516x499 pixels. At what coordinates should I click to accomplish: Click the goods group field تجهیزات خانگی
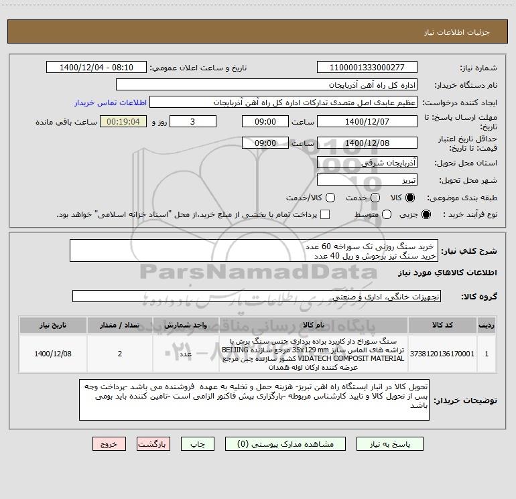pyautogui.click(x=257, y=296)
